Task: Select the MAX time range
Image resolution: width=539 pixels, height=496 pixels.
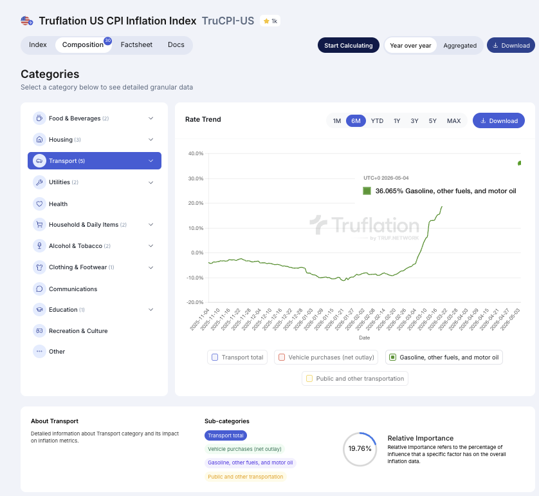Action: [453, 121]
